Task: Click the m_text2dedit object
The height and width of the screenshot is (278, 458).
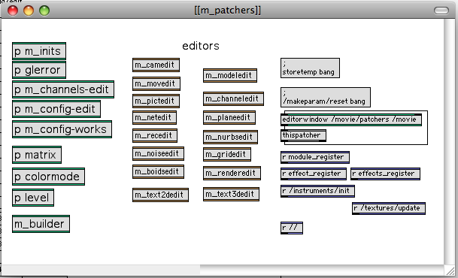Action: click(160, 195)
